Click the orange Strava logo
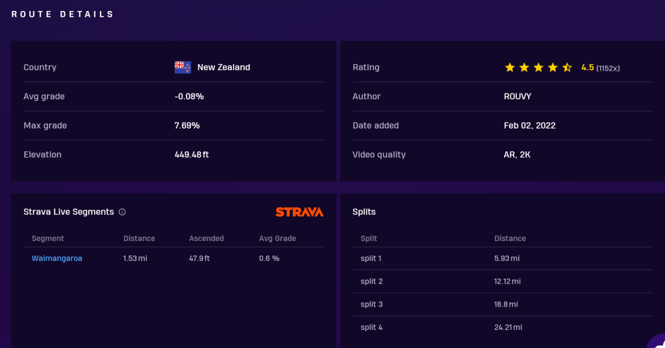 tap(299, 212)
